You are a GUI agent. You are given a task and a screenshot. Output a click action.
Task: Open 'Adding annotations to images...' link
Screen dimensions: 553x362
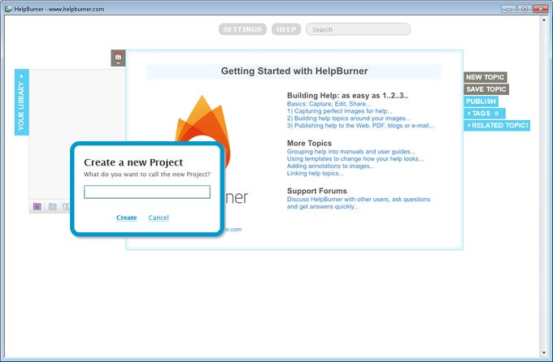[x=331, y=166]
